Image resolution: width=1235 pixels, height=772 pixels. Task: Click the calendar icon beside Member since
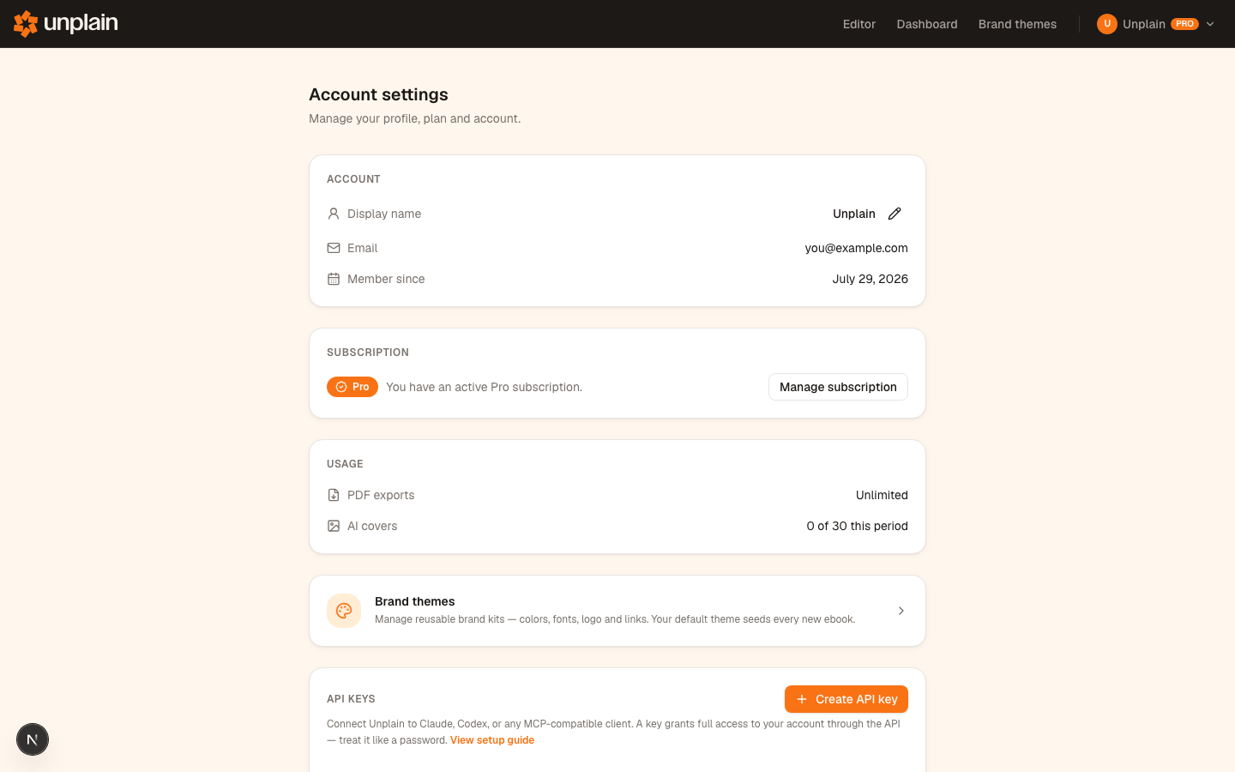334,279
